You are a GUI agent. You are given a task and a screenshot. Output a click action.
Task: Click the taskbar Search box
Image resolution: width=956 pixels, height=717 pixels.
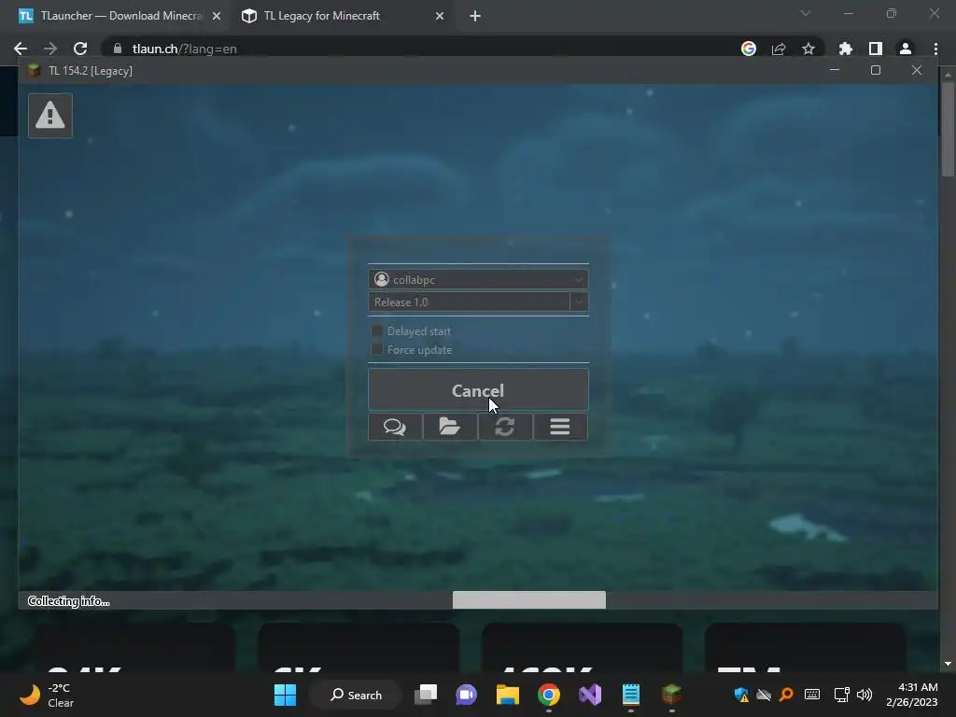click(356, 695)
